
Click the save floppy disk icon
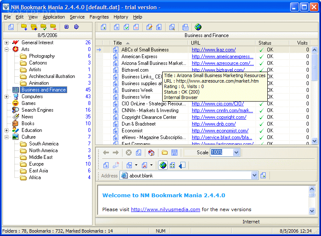(174, 153)
